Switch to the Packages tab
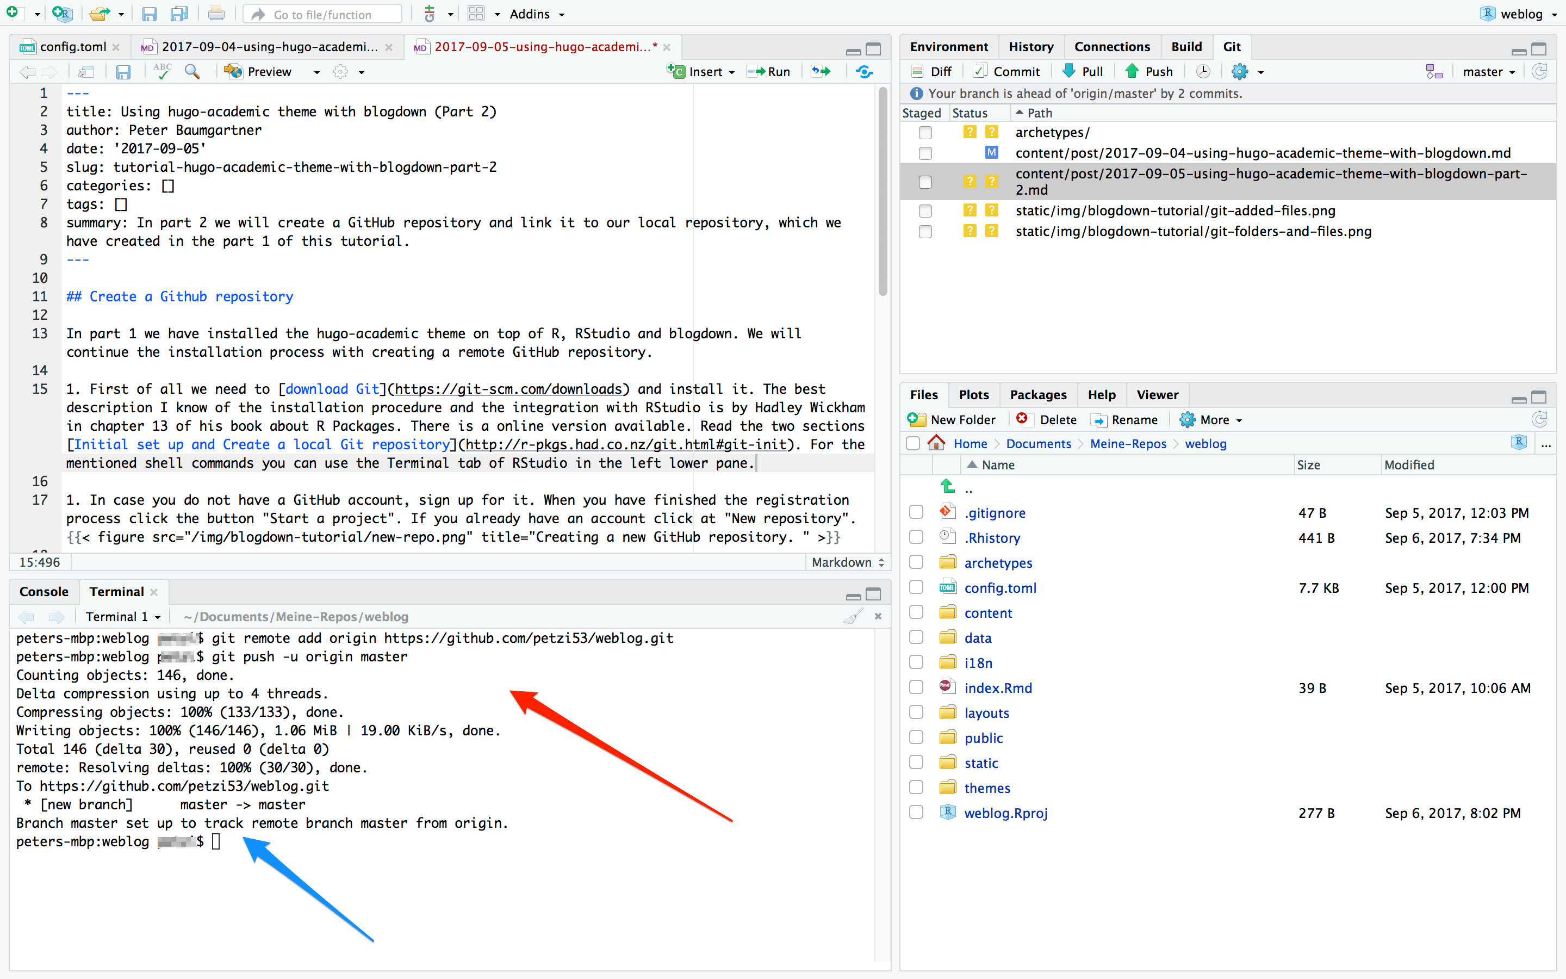Image resolution: width=1566 pixels, height=979 pixels. (1037, 394)
